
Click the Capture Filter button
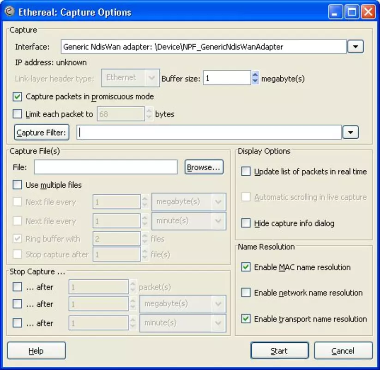(x=42, y=132)
